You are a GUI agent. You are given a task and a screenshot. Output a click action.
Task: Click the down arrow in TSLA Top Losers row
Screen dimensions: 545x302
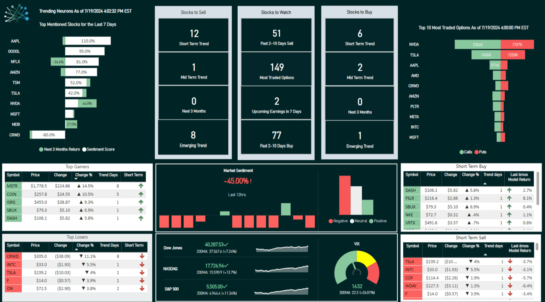[142, 272]
